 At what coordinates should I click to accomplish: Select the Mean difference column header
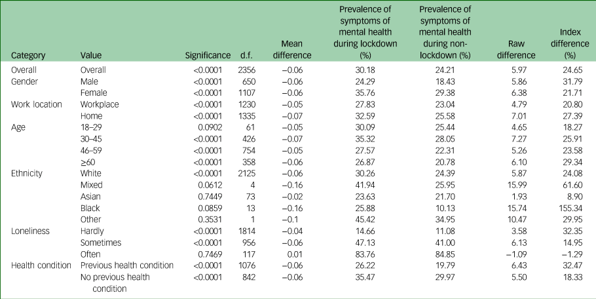[x=291, y=50]
